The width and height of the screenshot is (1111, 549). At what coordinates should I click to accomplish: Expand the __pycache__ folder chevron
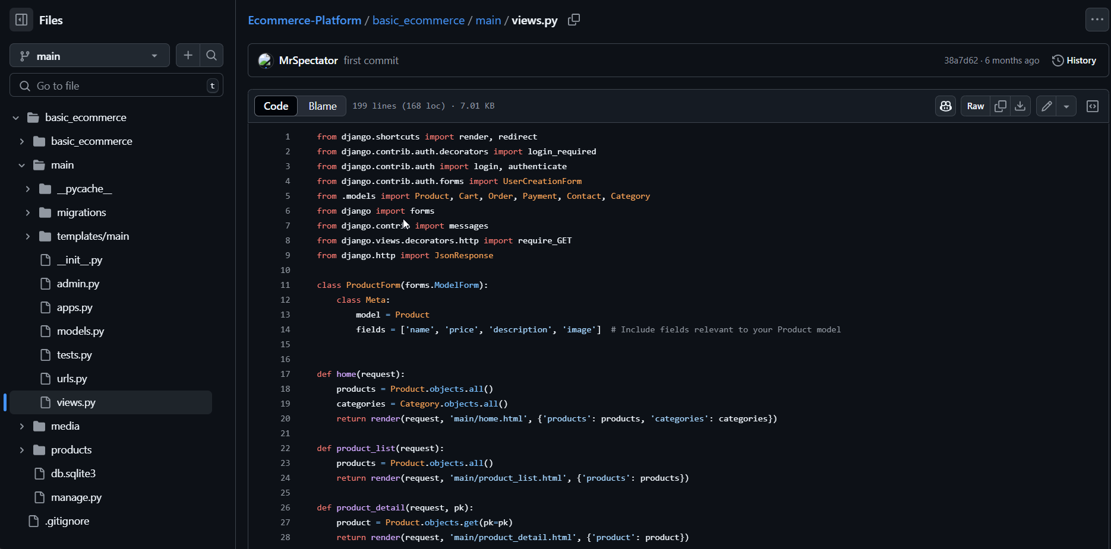click(x=28, y=189)
